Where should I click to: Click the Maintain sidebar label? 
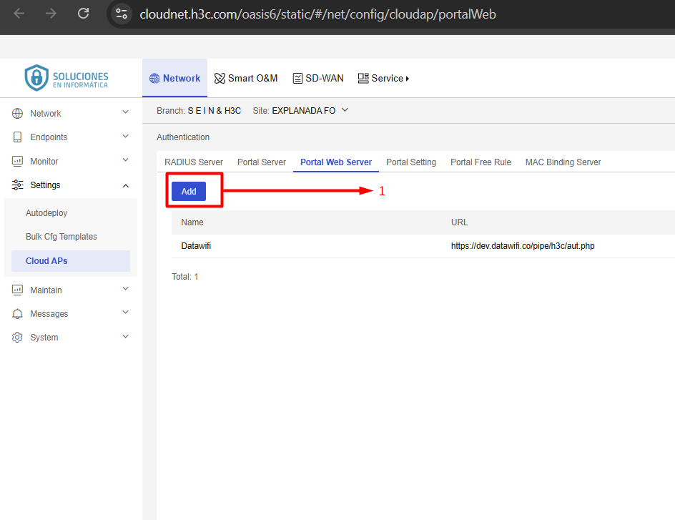[x=46, y=290]
